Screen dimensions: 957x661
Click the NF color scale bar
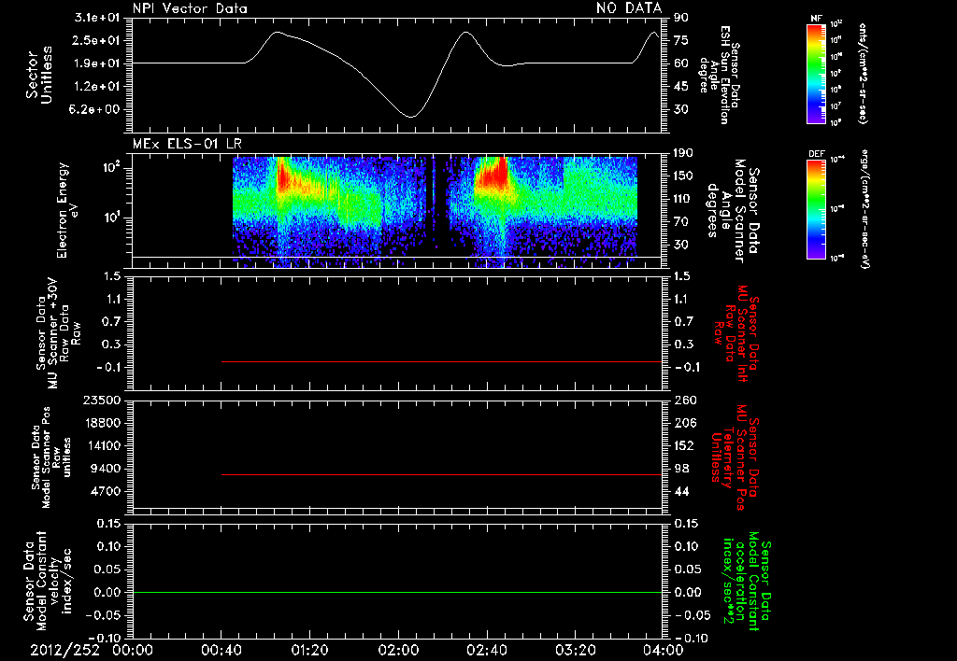pyautogui.click(x=816, y=74)
